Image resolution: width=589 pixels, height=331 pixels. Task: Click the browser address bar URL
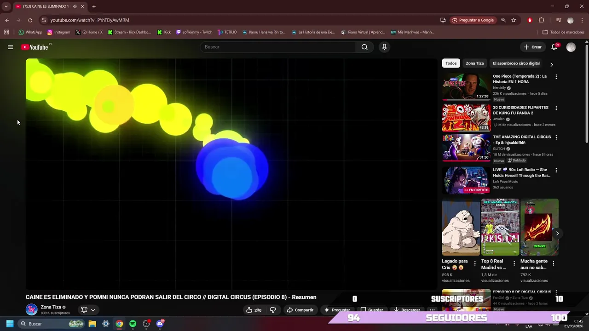(x=90, y=20)
